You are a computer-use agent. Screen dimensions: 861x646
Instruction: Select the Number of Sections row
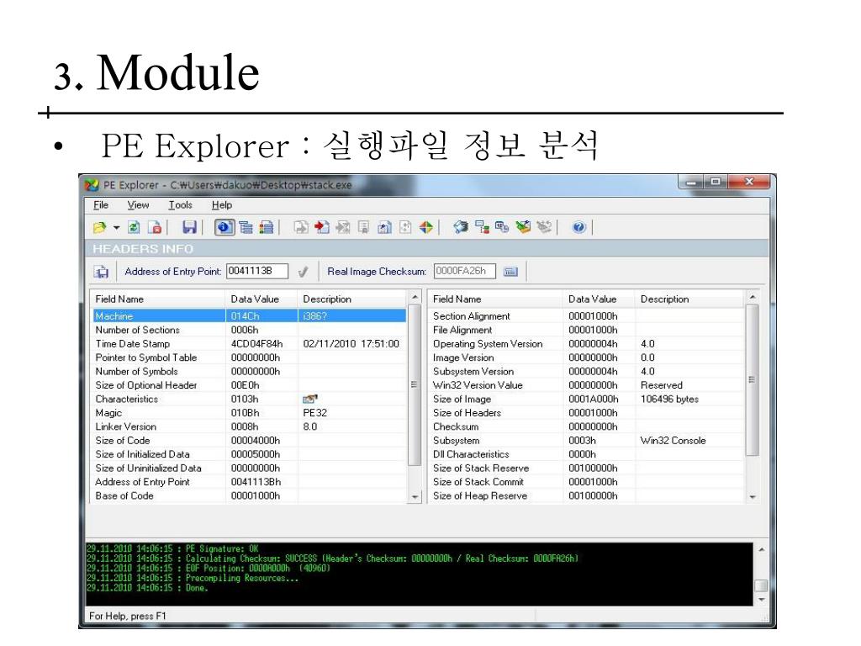(x=250, y=330)
